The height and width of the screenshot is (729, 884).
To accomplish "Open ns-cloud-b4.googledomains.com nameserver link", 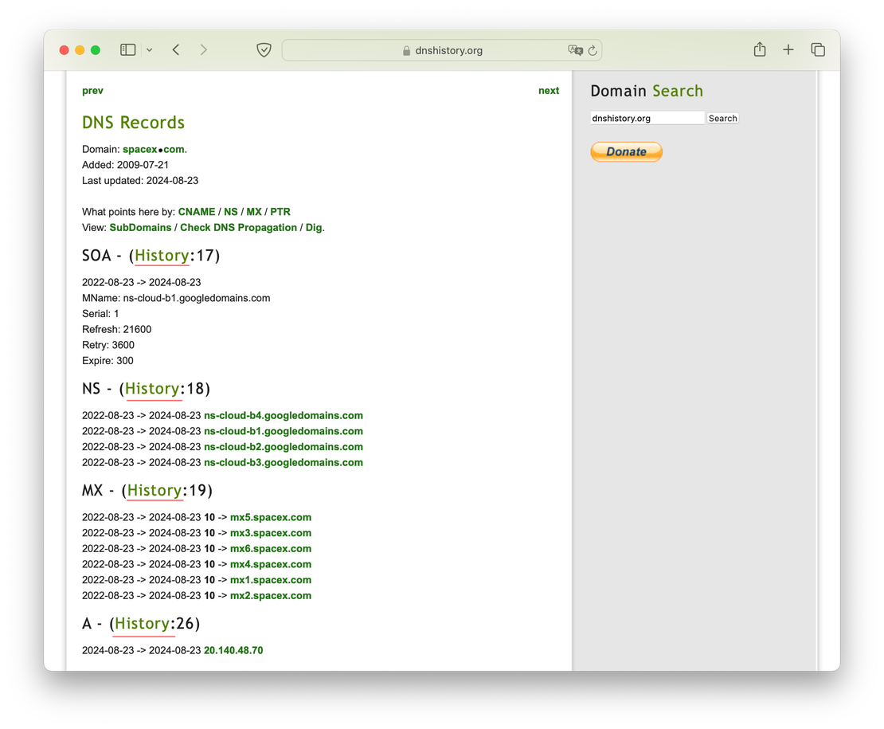I will 283,415.
